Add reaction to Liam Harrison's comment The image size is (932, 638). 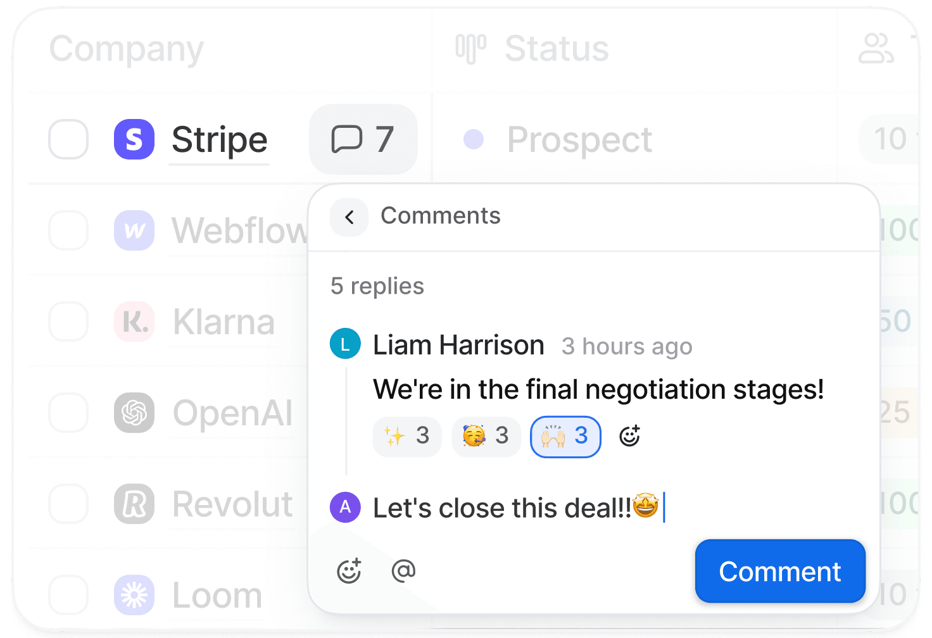pos(629,436)
